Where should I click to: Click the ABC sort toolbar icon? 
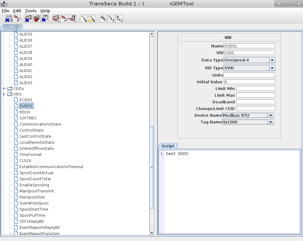point(104,19)
